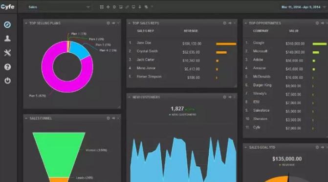Select the Jane Doe sales rep row
Viewport: 328px width, 182px height.
(x=182, y=43)
